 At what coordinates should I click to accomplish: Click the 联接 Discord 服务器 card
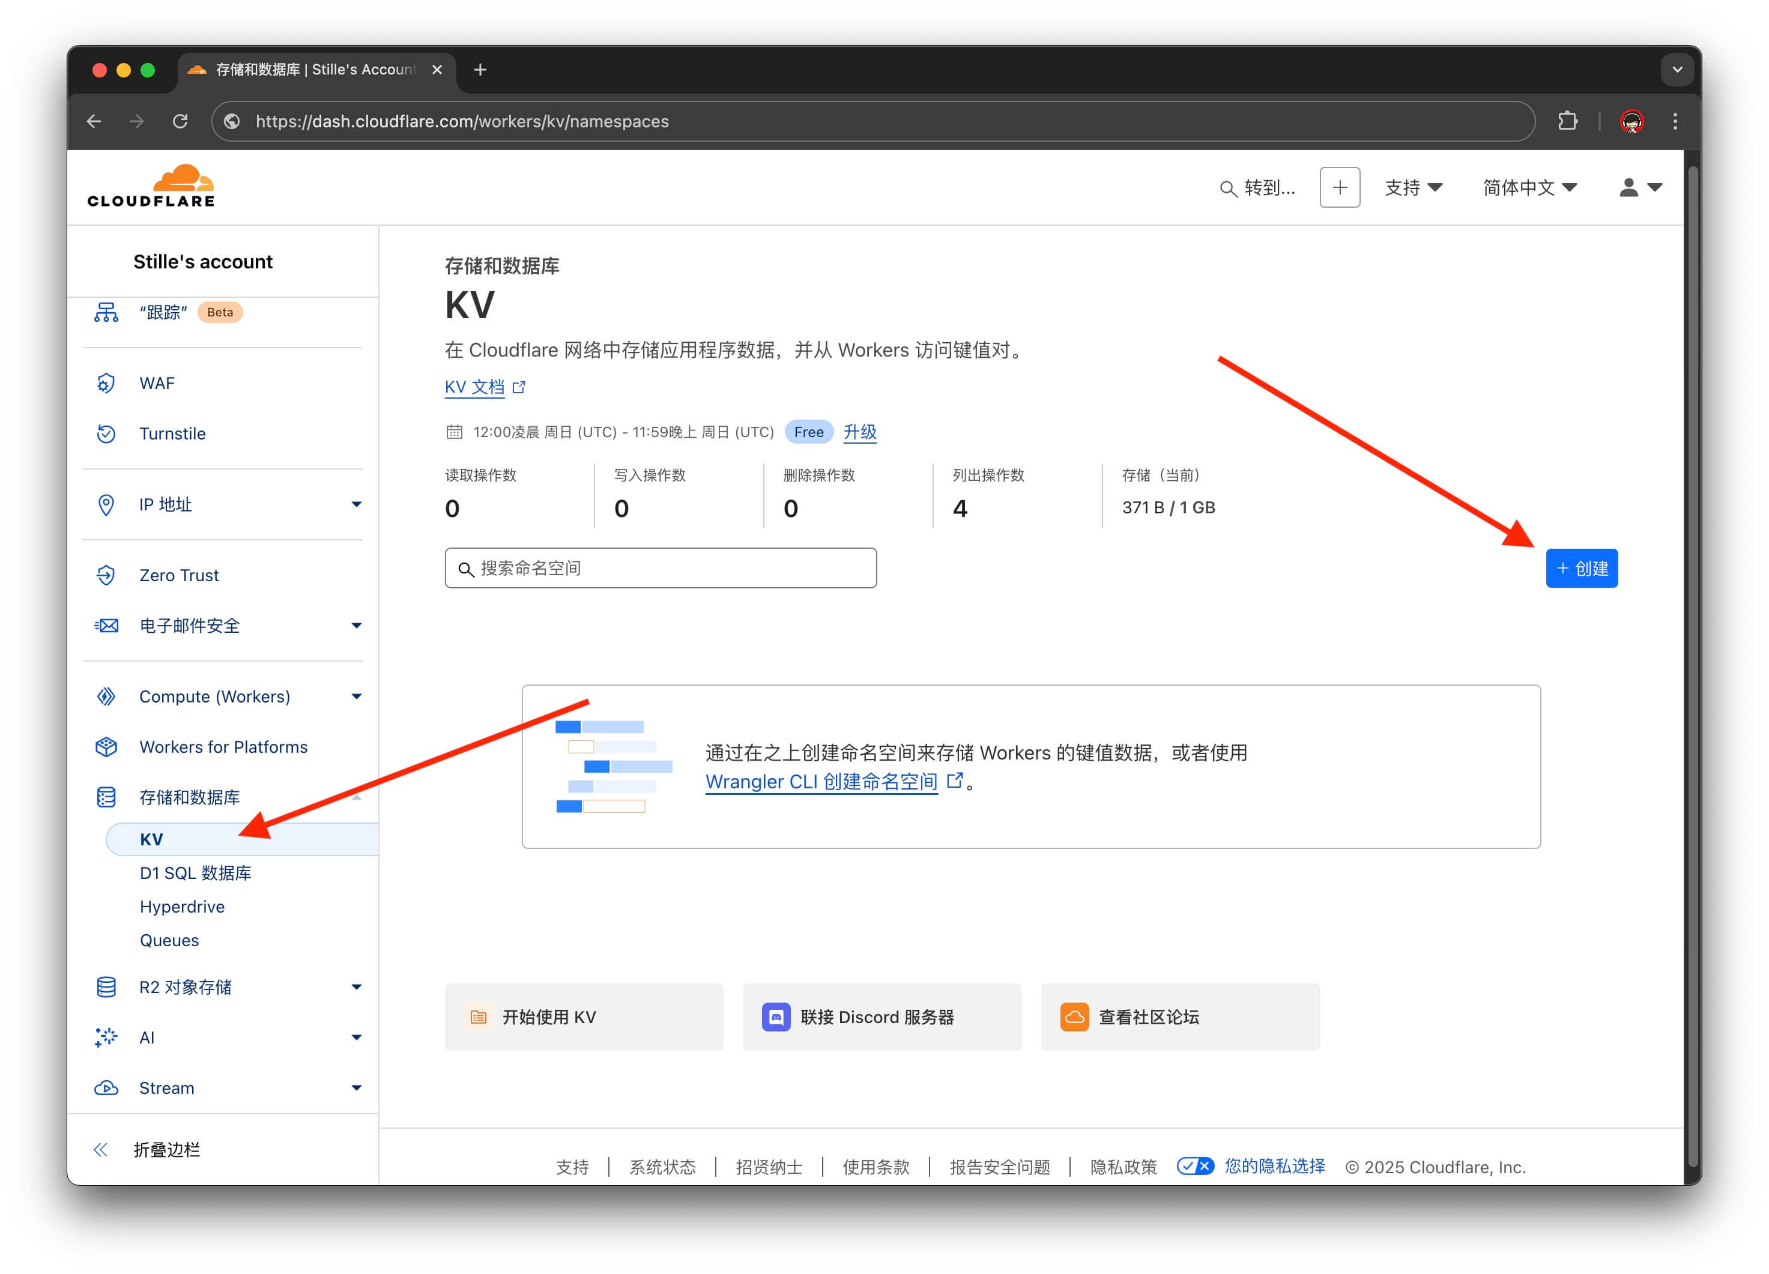(882, 1016)
